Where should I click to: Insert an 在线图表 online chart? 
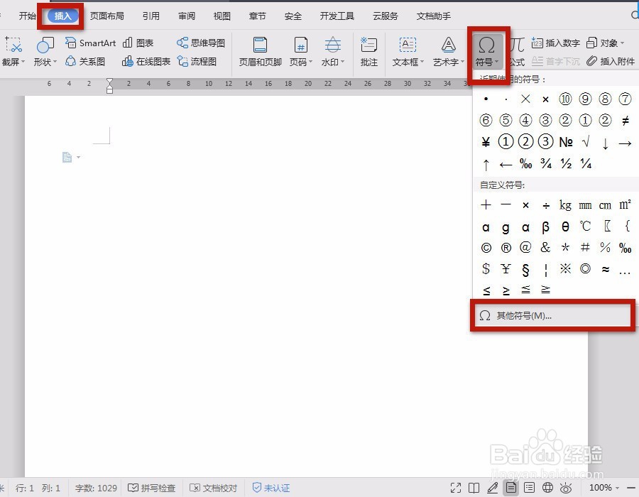[x=146, y=62]
